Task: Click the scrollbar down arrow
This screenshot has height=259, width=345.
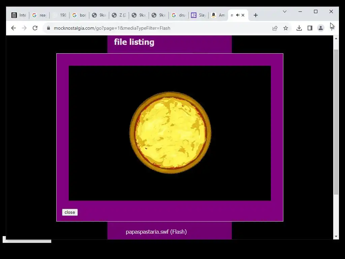Action: pos(336,236)
